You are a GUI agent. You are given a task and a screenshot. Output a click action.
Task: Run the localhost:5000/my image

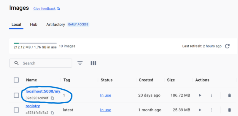click(x=200, y=95)
